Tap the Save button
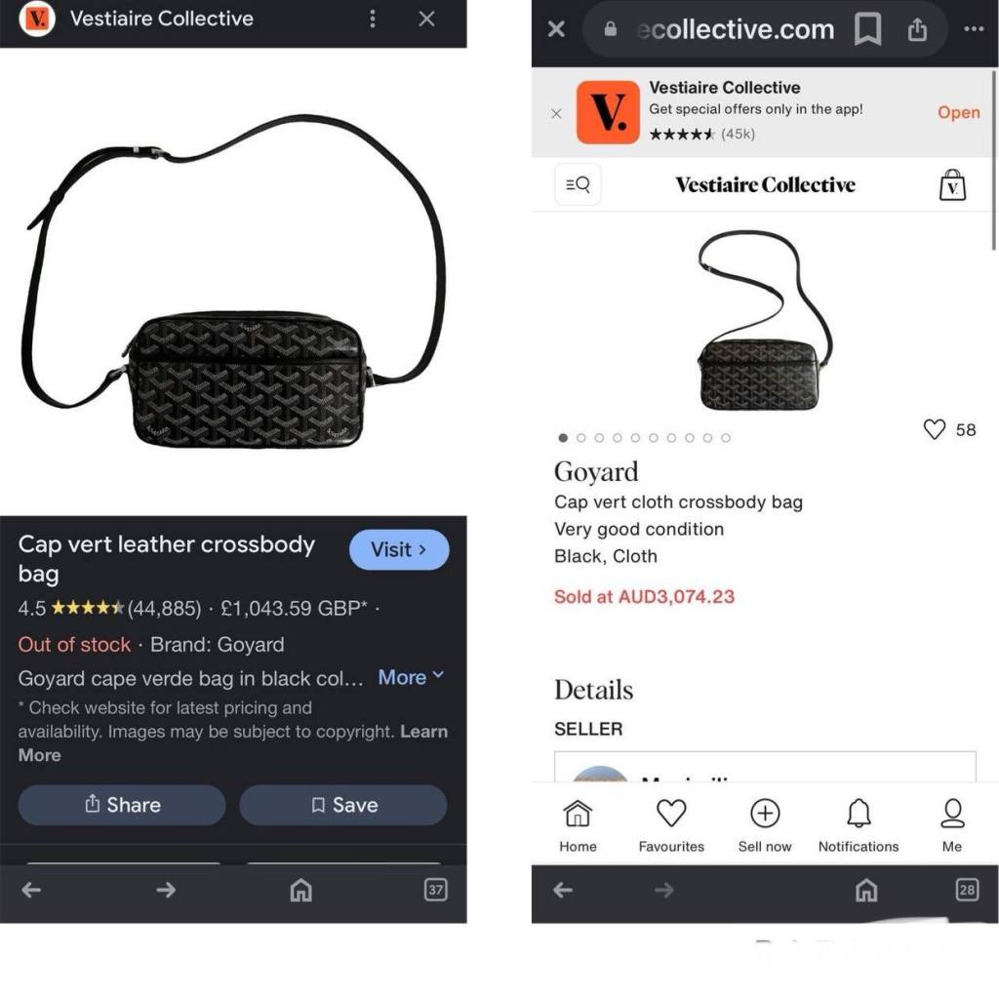The image size is (999, 999). [x=343, y=805]
